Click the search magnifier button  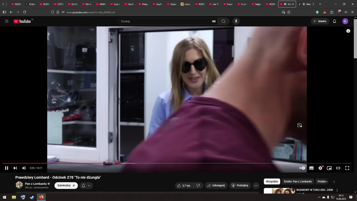(223, 21)
